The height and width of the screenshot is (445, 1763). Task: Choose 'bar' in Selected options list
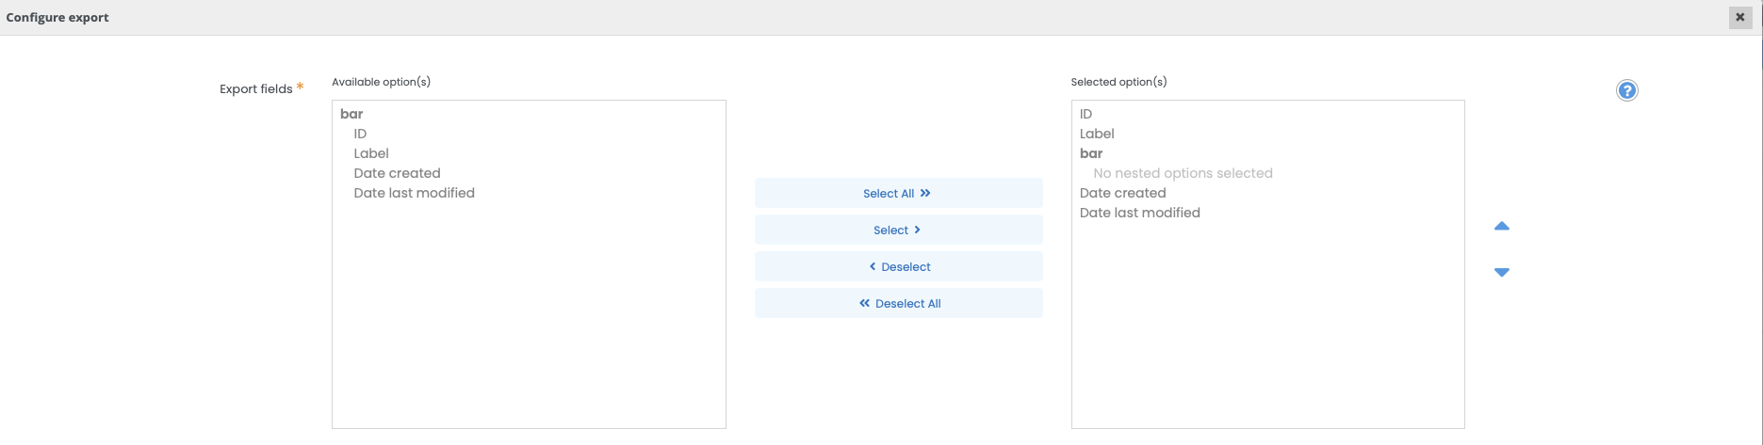tap(1091, 153)
